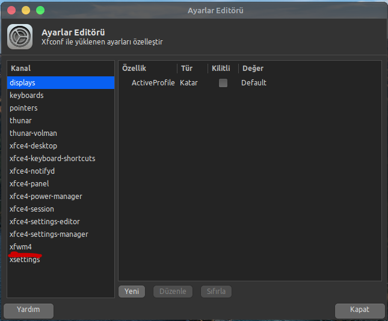Image resolution: width=388 pixels, height=321 pixels.
Task: Click the Katar type cell
Action: tap(188, 82)
